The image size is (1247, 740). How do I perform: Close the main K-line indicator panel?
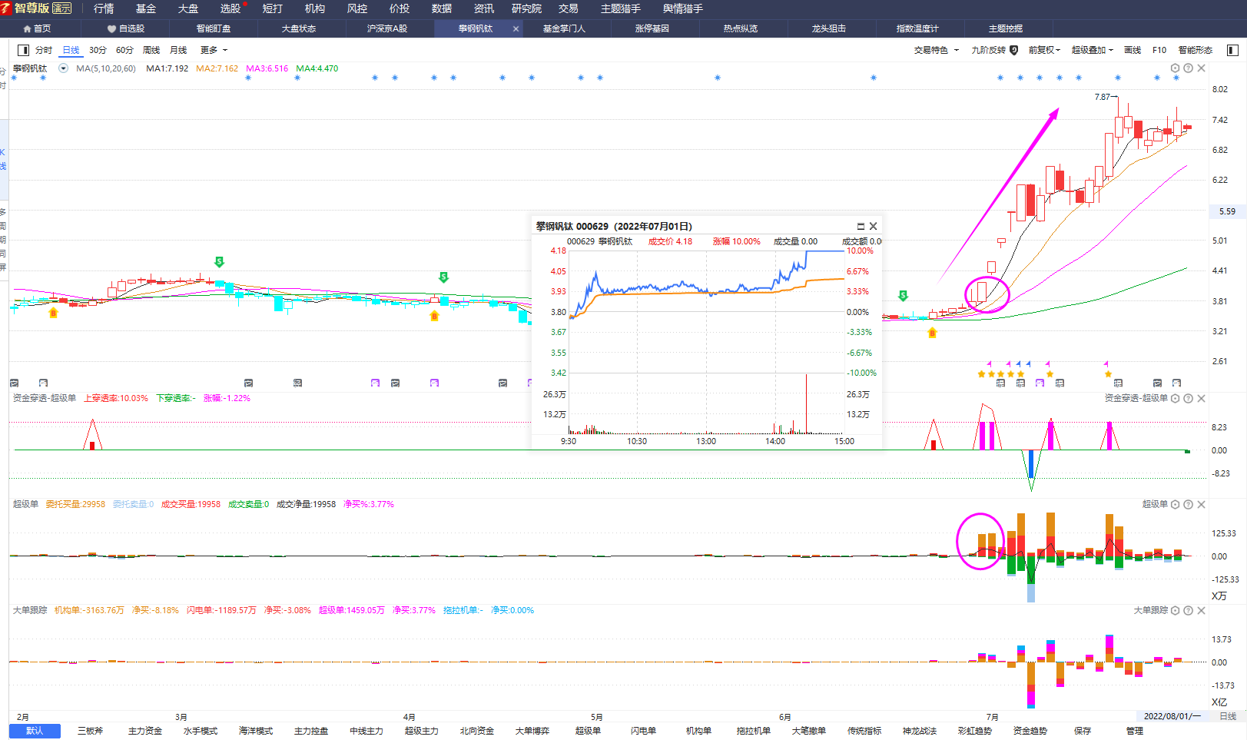point(1202,68)
